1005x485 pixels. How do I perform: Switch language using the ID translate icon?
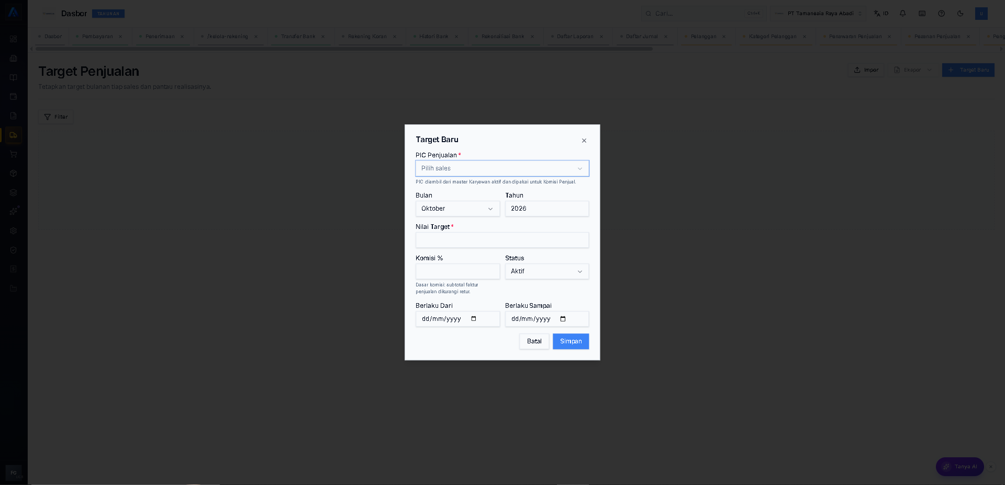coord(881,14)
